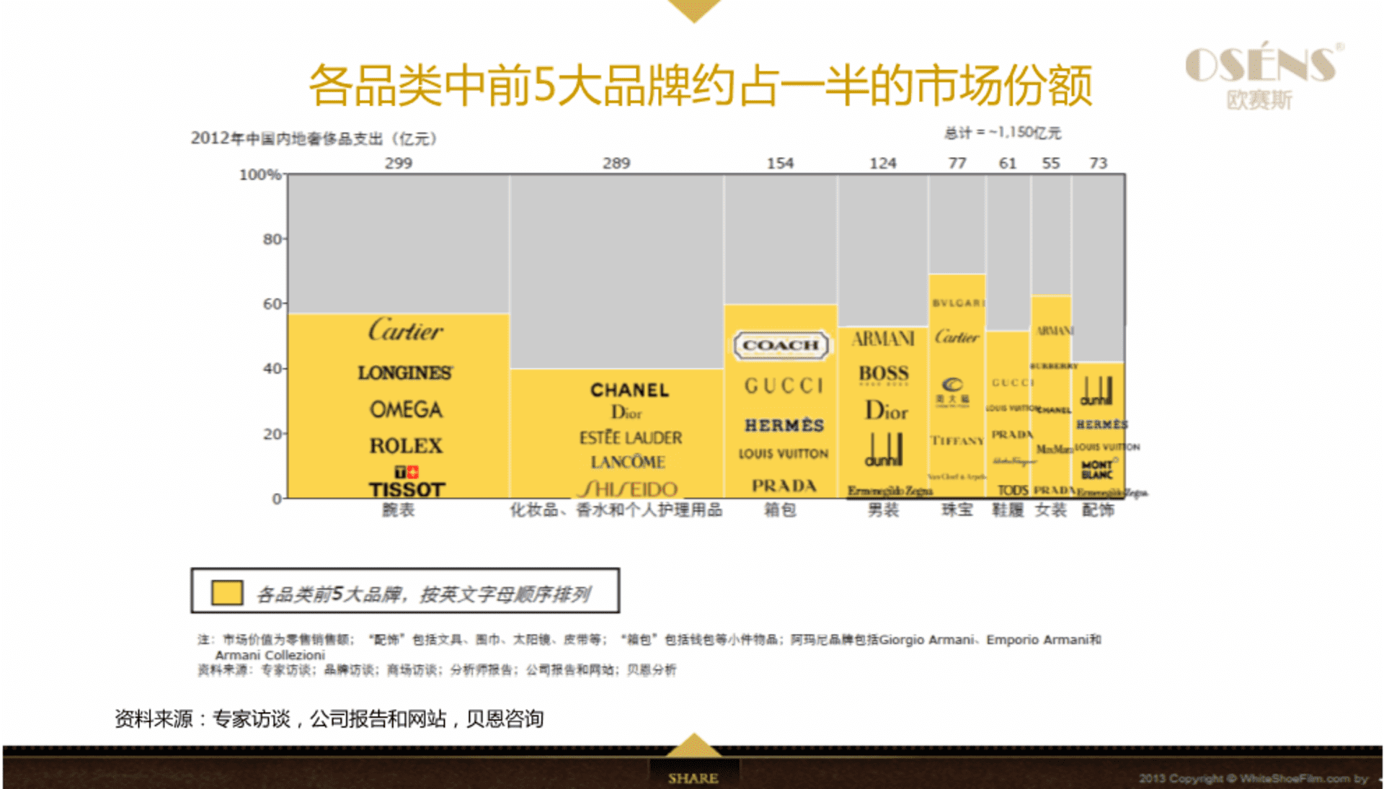The height and width of the screenshot is (789, 1384).
Task: Click 化妆品、香水和个人护理用品 axis label
Action: click(x=616, y=509)
